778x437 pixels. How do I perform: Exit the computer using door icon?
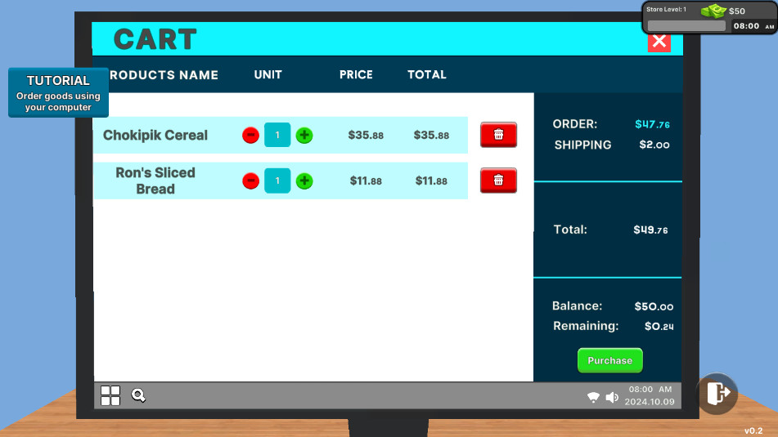click(717, 394)
